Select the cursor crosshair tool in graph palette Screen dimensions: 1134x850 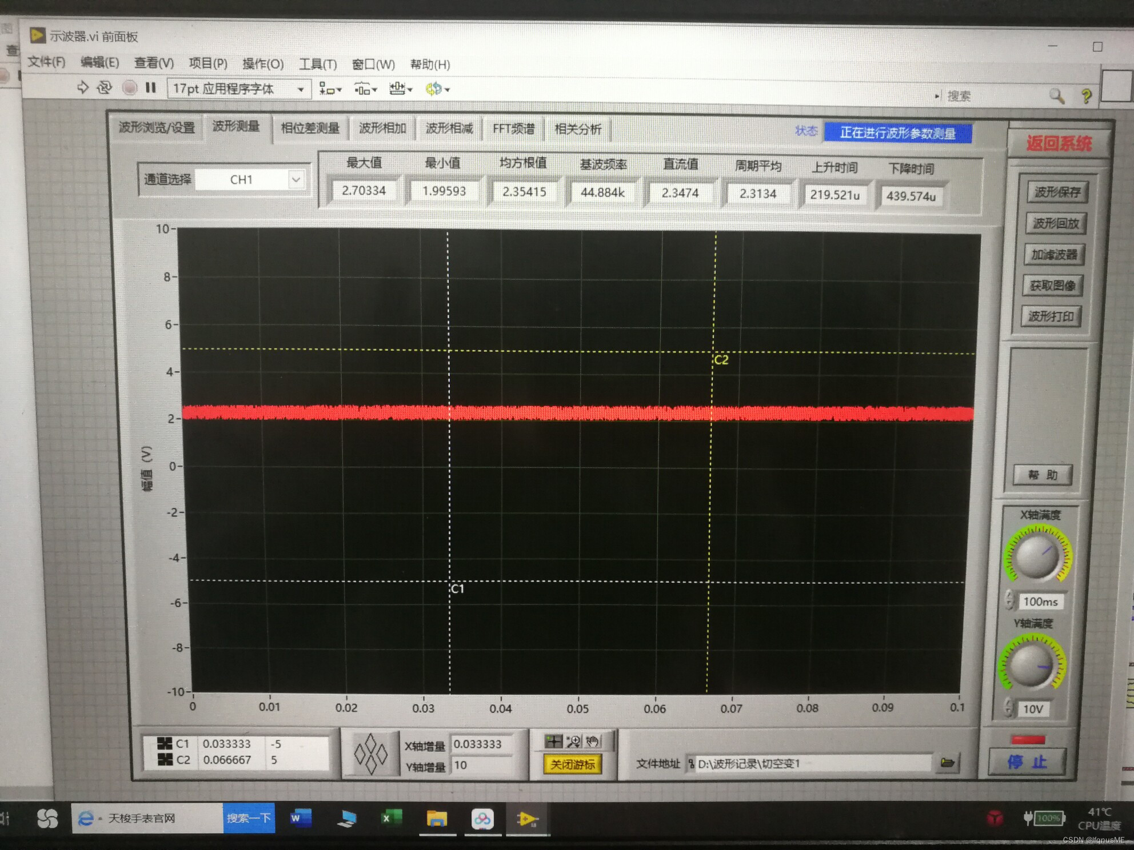[553, 741]
